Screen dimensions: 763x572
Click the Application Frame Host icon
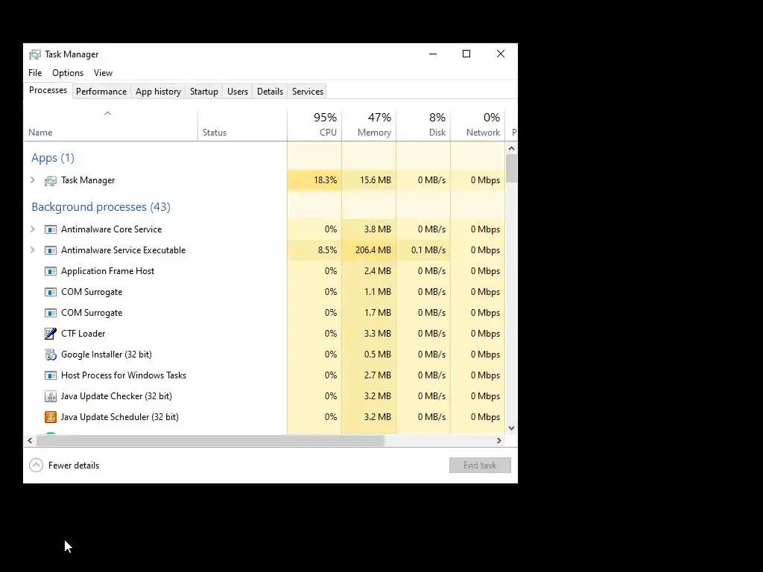(51, 271)
